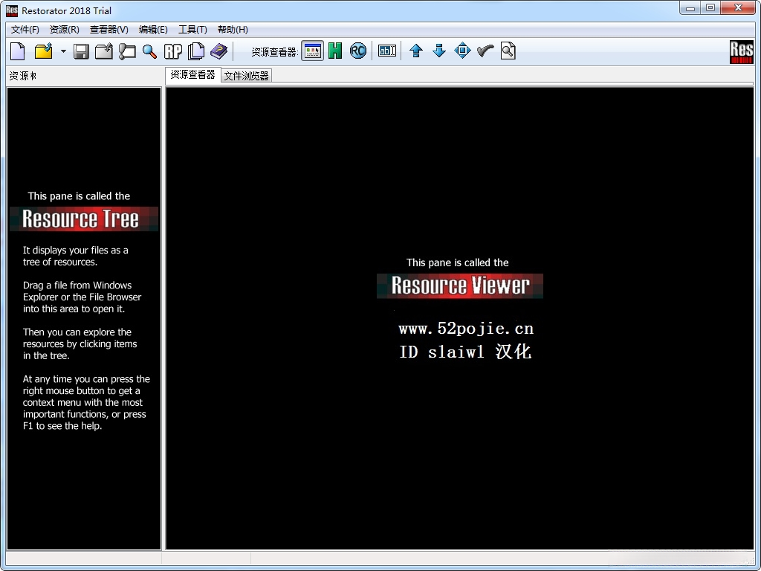Click the ab text edit mode icon
This screenshot has height=571, width=761.
tap(386, 51)
